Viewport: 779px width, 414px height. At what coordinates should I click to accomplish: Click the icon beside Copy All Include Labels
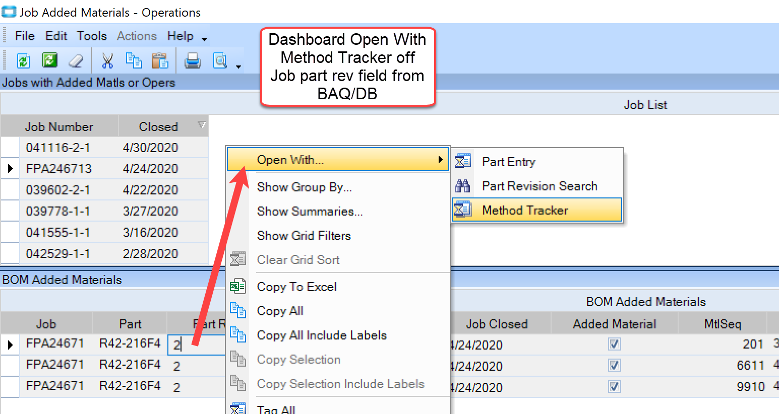point(237,335)
